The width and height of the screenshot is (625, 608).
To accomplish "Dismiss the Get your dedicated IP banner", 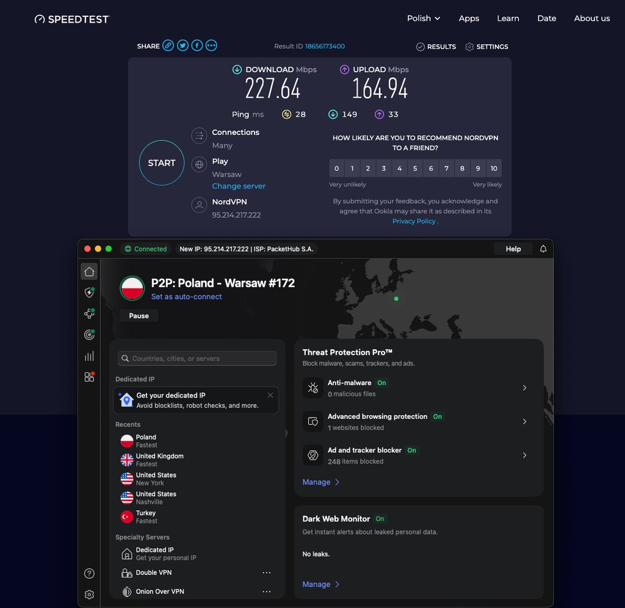I will tap(270, 395).
